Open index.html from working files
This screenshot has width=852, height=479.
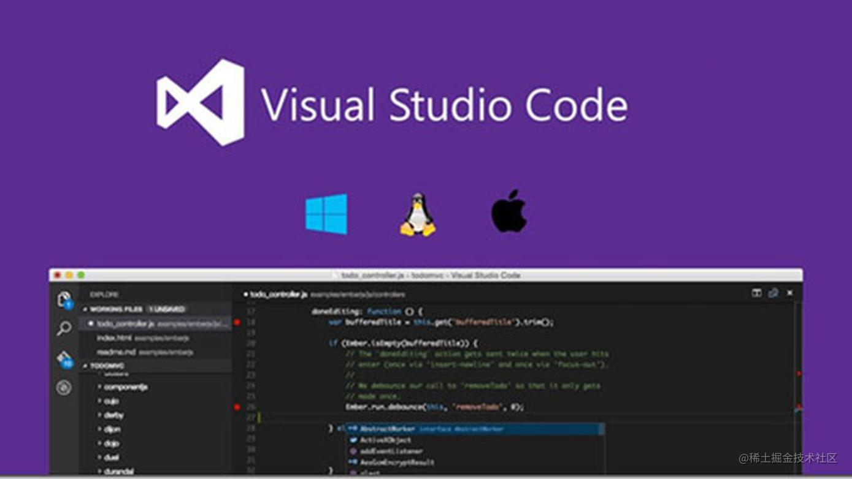coord(156,338)
